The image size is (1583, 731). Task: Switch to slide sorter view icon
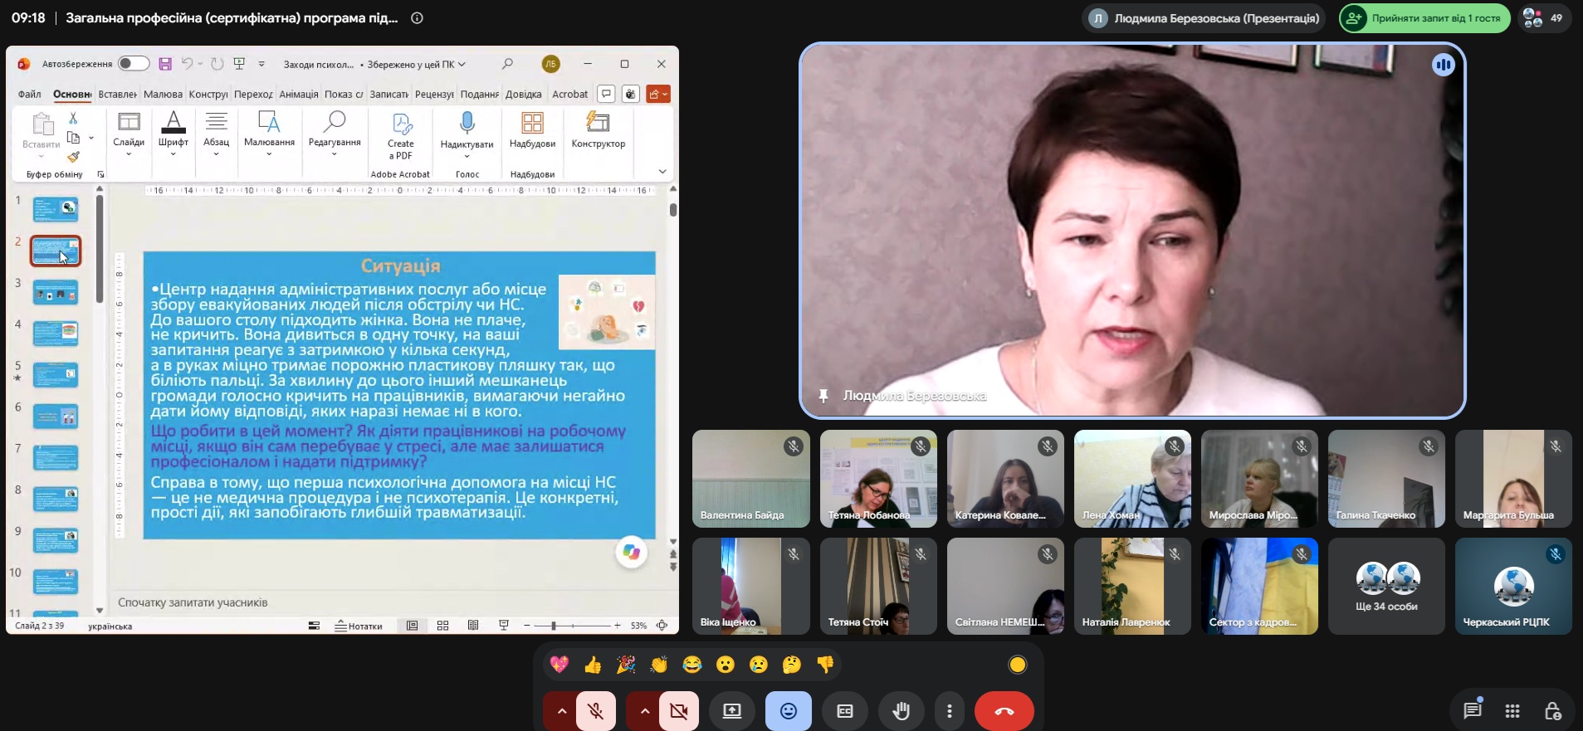pos(442,626)
